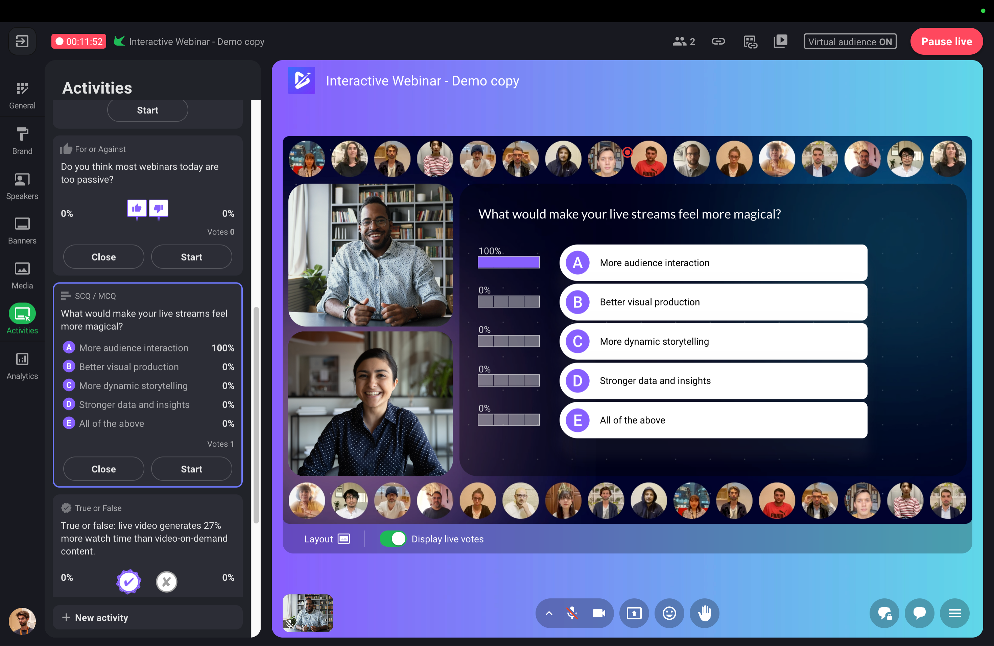Click the Start button of the top activity card
994x646 pixels.
pyautogui.click(x=147, y=110)
